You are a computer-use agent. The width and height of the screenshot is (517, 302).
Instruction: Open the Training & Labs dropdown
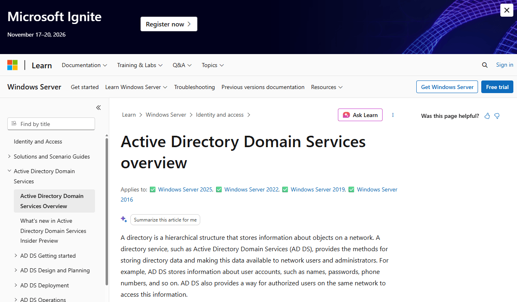coord(140,65)
